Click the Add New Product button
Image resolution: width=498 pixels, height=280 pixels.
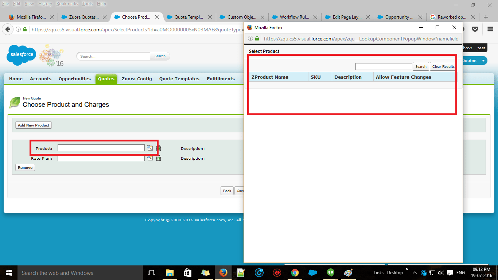coord(33,125)
